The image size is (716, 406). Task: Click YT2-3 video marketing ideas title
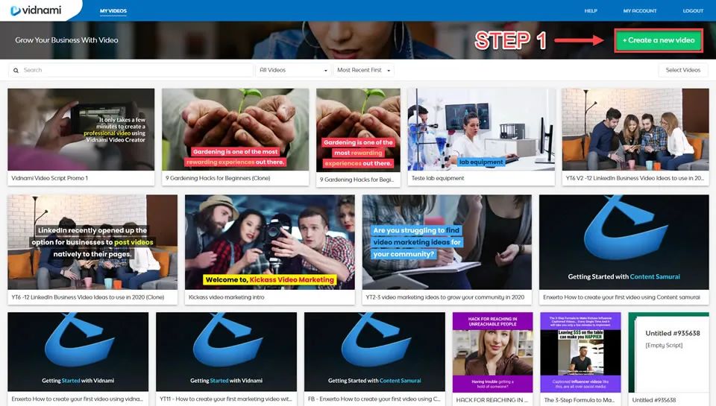click(x=445, y=297)
